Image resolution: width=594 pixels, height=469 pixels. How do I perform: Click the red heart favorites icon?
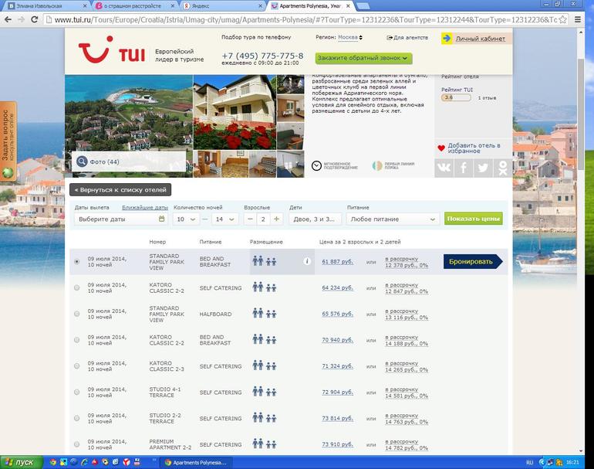pos(441,148)
